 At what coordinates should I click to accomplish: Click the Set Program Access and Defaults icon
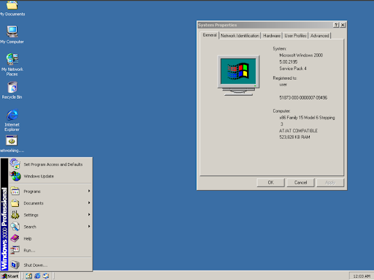click(x=15, y=164)
